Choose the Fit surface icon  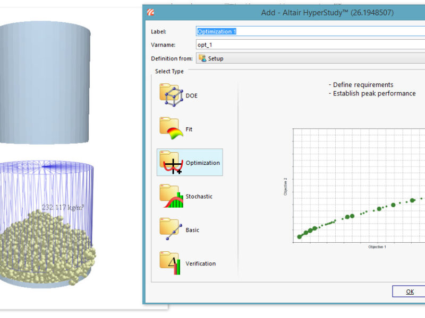tap(171, 128)
